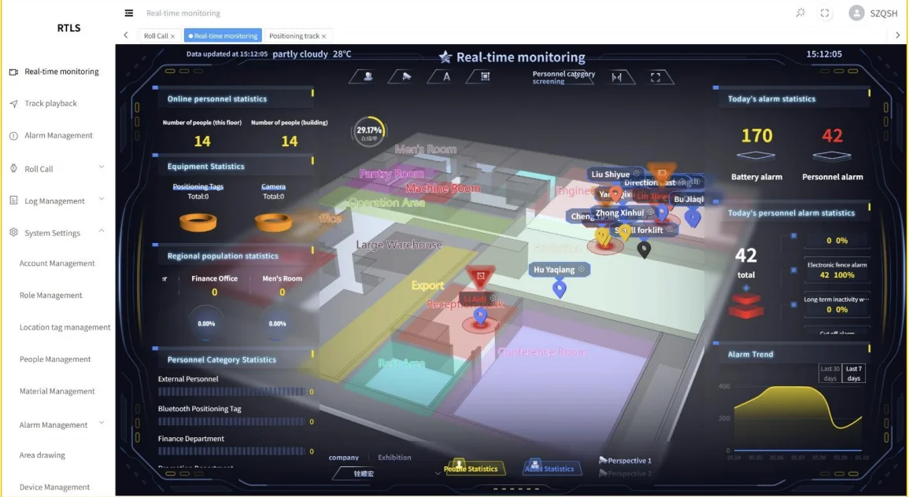Click the 'A' label display icon
909x497 pixels.
pyautogui.click(x=446, y=76)
